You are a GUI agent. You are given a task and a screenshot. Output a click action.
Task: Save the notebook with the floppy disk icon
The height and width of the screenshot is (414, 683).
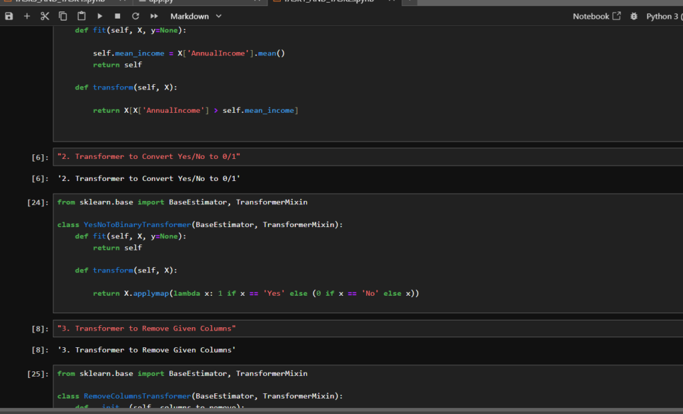coord(9,16)
